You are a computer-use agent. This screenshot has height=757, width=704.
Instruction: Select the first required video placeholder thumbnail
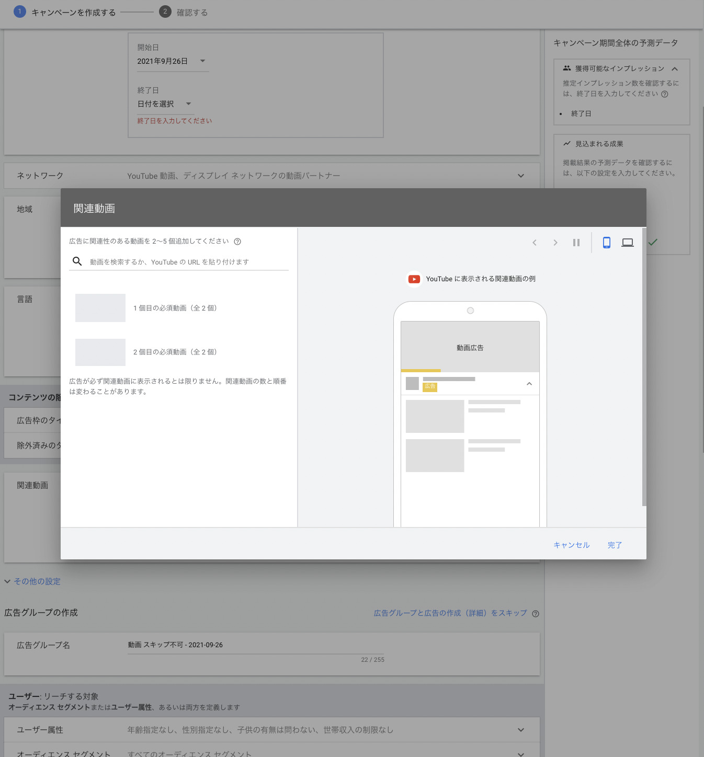[100, 308]
